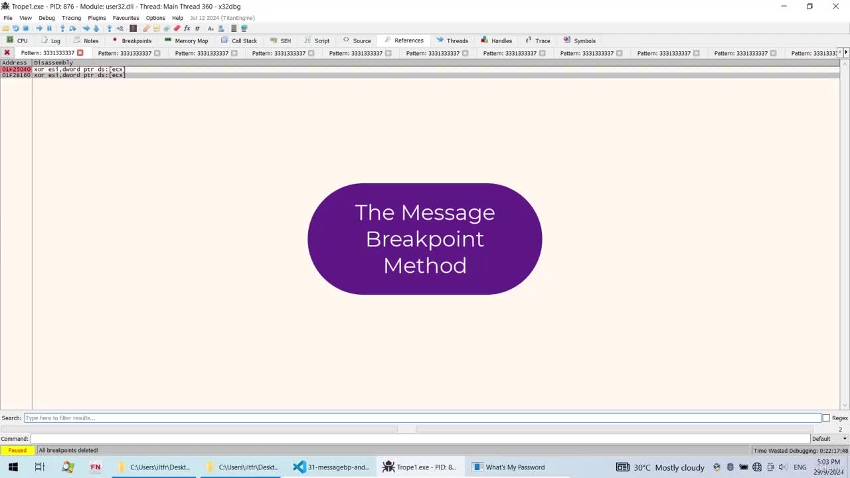
Task: Click the Pause toolbar icon
Action: click(49, 29)
